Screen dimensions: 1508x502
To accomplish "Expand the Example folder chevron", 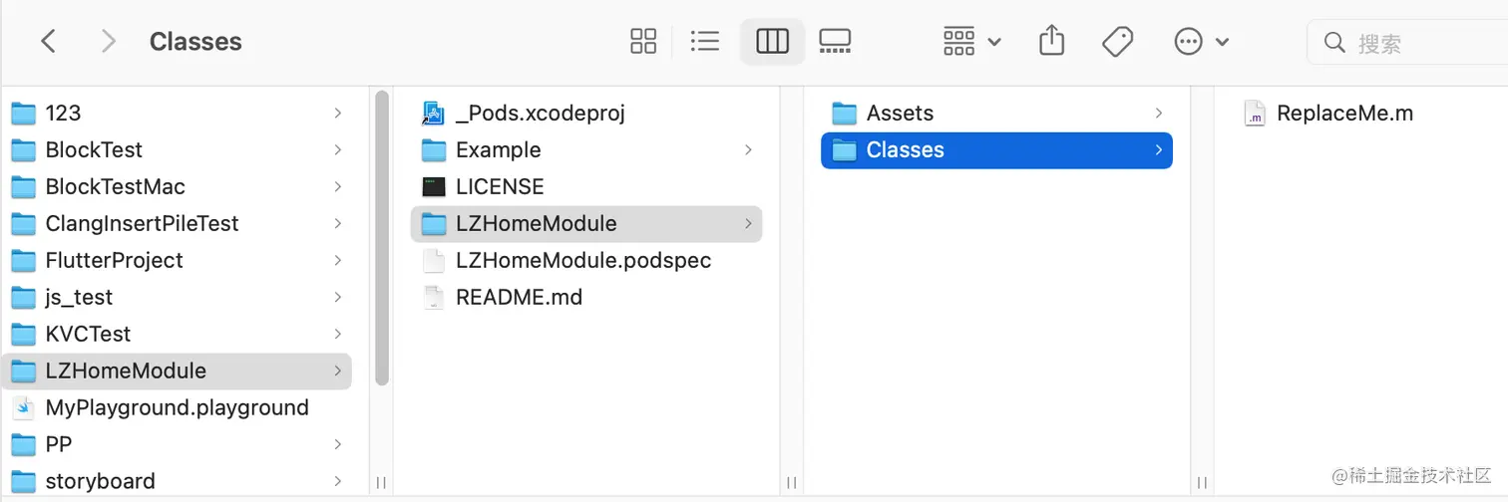I will (747, 150).
